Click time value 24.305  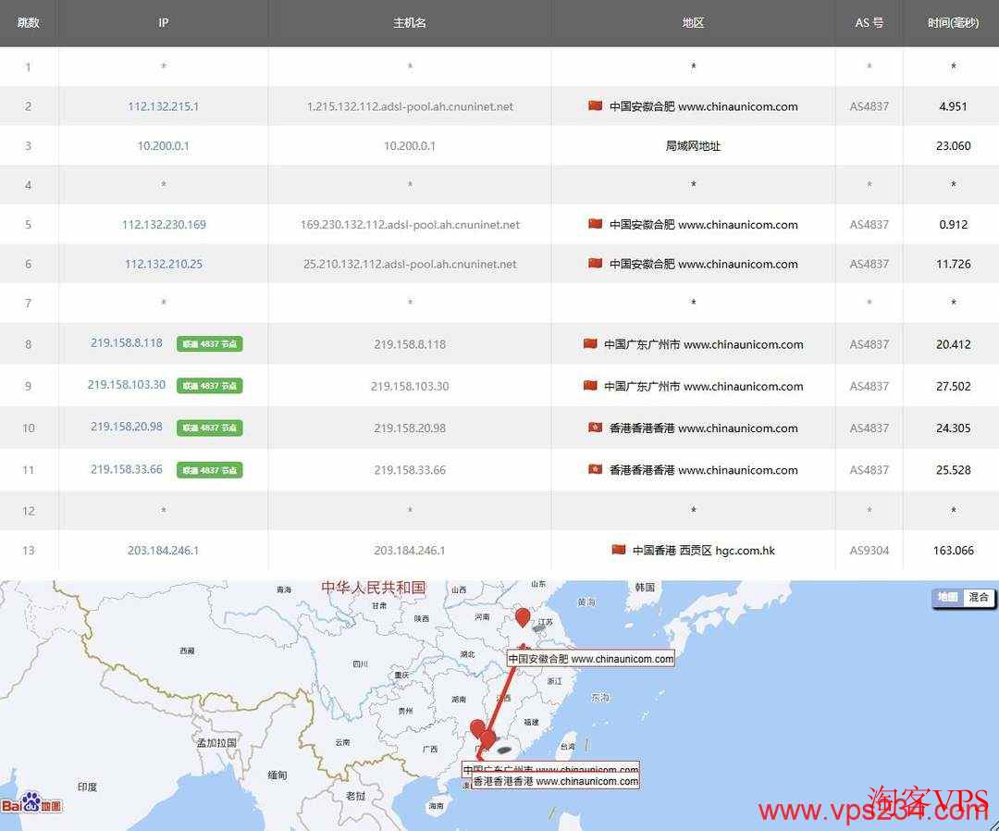pos(953,428)
